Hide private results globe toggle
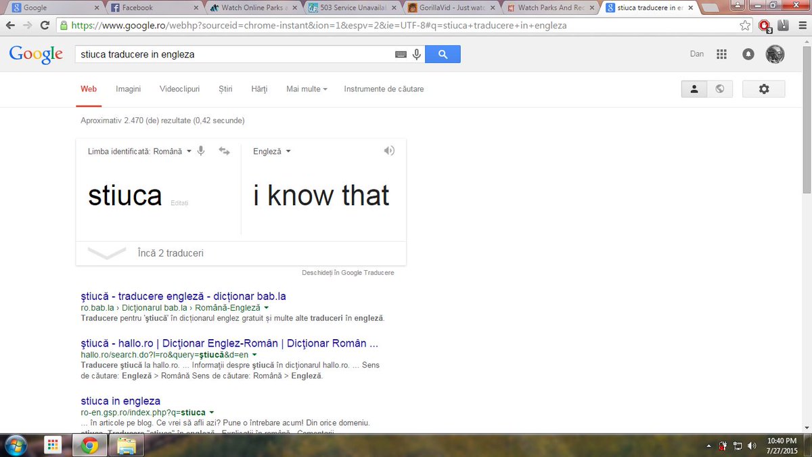Viewport: 812px width, 457px height. click(720, 89)
